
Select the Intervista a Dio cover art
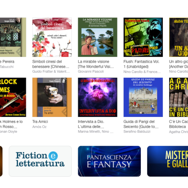coord(97,97)
